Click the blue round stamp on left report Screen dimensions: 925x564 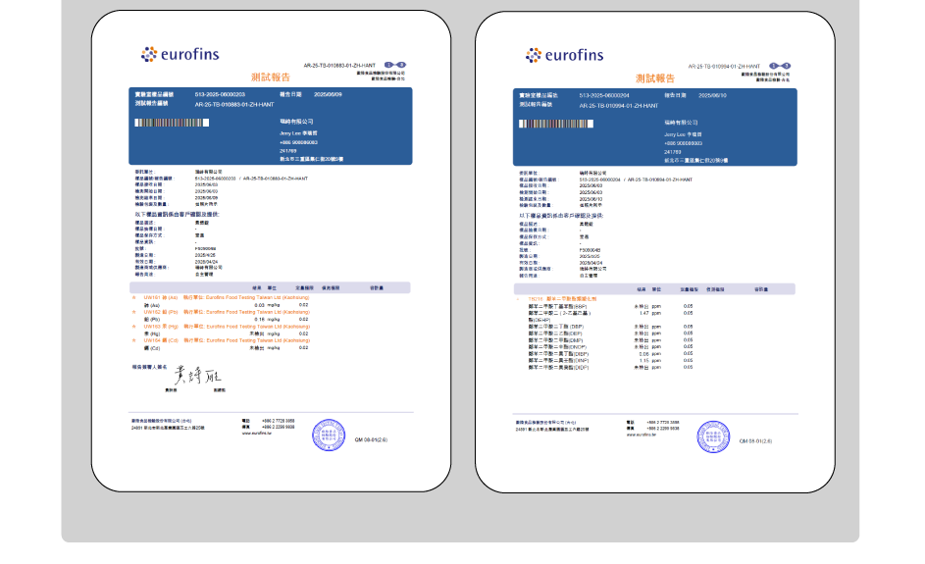click(x=328, y=436)
